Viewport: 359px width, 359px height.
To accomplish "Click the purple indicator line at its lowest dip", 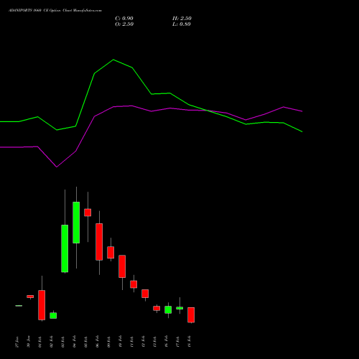I will coord(57,167).
